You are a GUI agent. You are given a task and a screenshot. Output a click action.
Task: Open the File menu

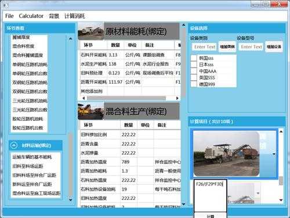[9, 16]
